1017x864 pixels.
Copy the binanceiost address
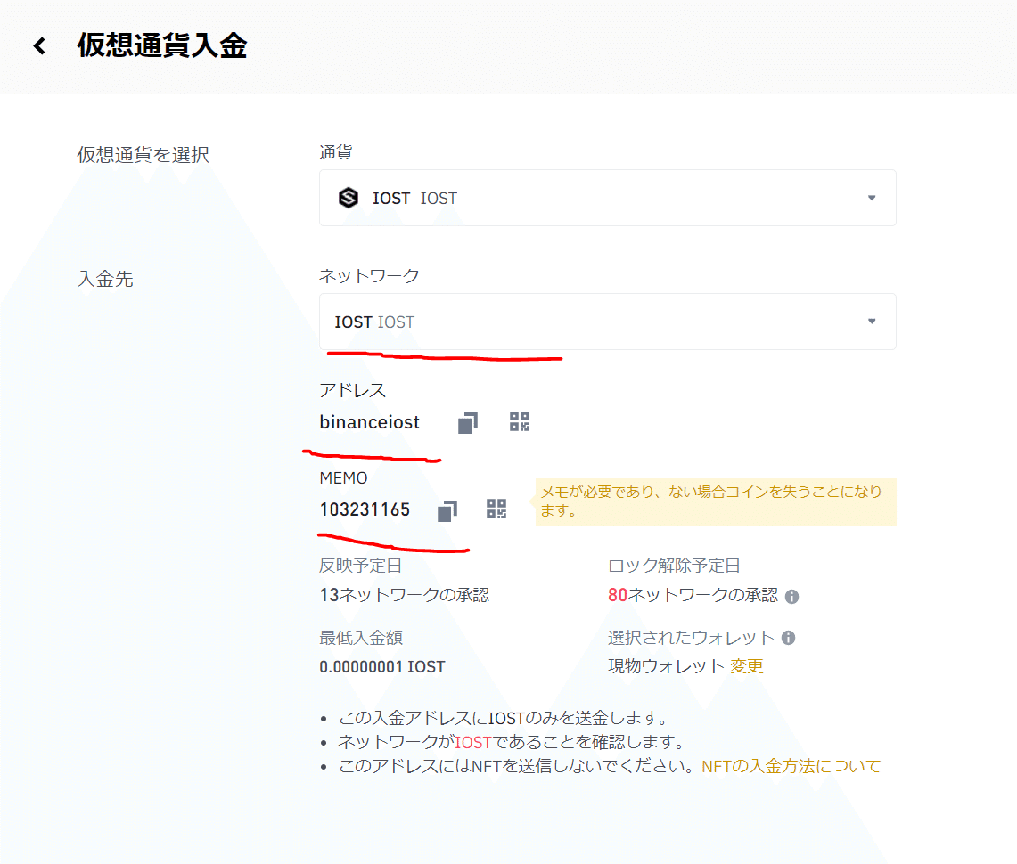tap(468, 422)
